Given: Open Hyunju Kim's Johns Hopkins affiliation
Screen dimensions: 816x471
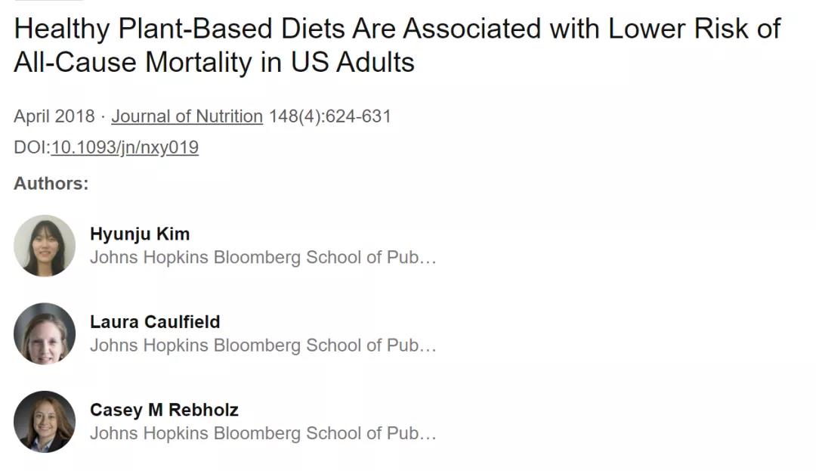Looking at the screenshot, I should point(263,257).
